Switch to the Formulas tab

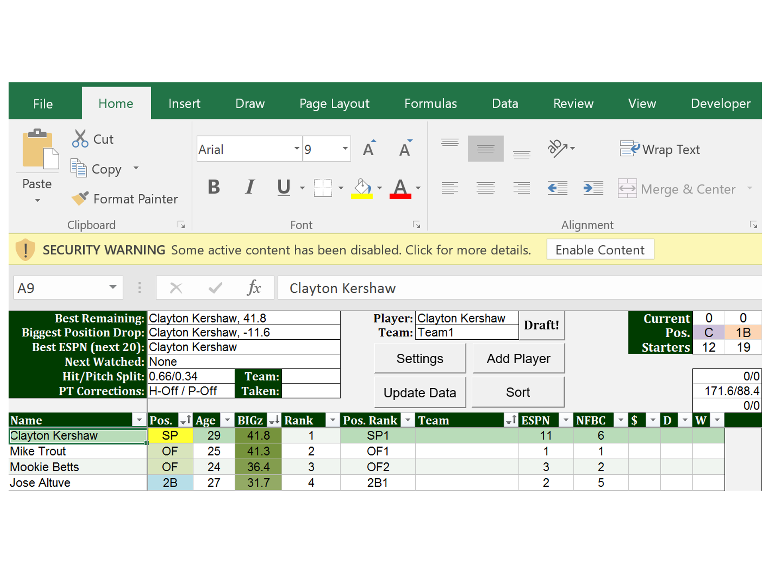click(431, 103)
